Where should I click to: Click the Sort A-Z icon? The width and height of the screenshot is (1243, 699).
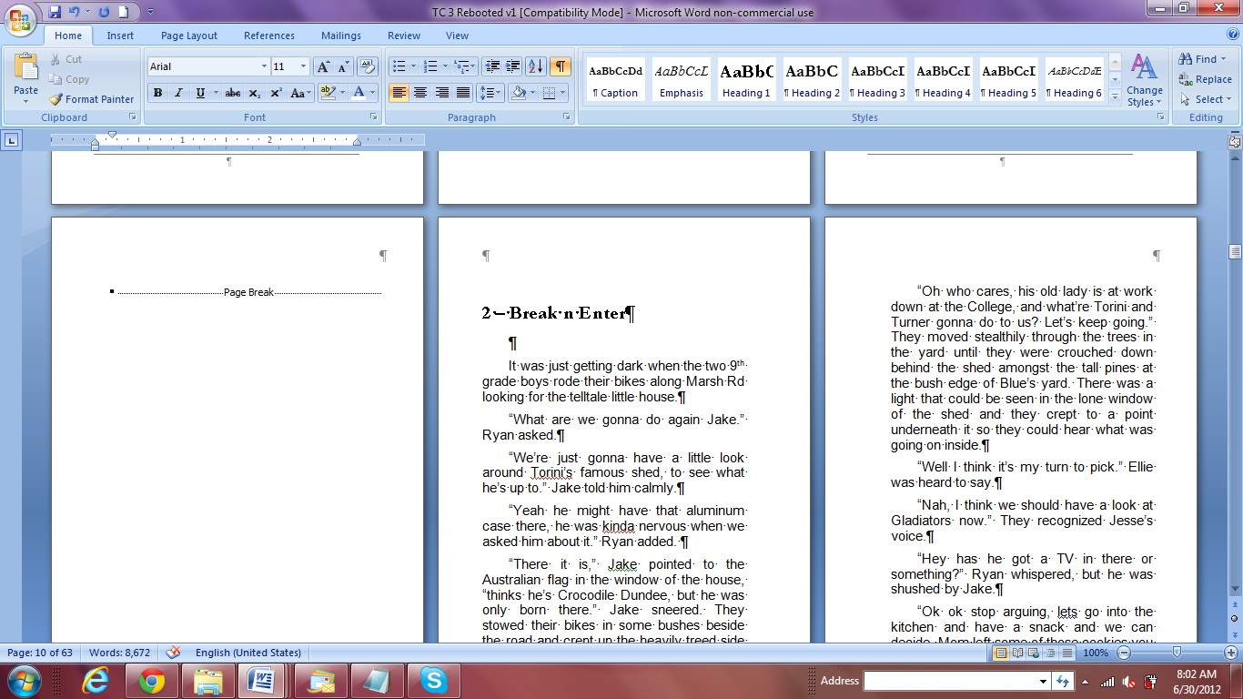click(x=536, y=66)
